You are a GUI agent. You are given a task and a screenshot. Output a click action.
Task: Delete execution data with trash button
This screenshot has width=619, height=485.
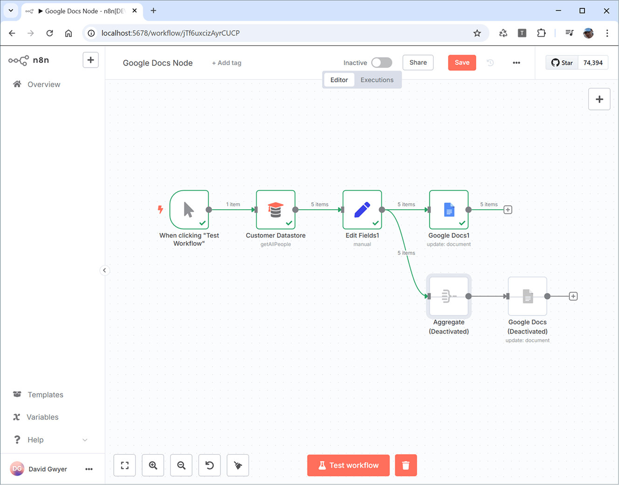pyautogui.click(x=406, y=465)
